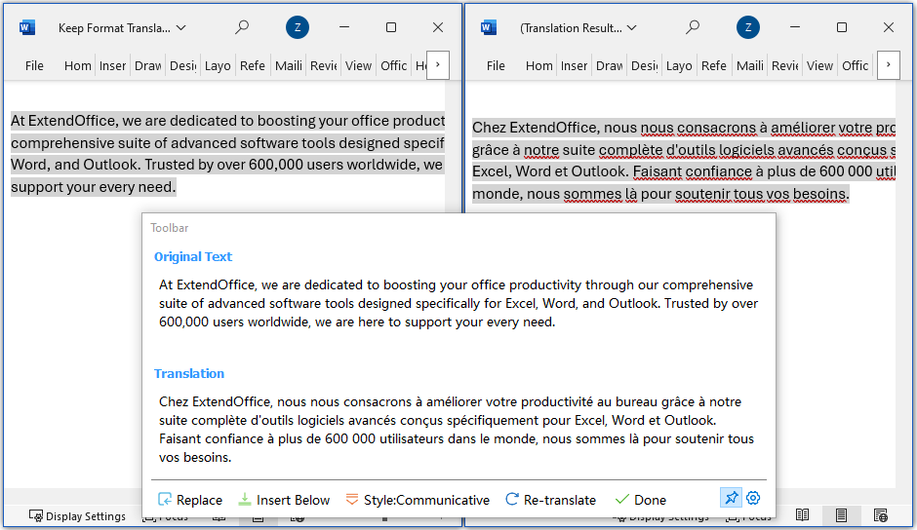
Task: Open Review tab in right window
Action: tap(785, 66)
